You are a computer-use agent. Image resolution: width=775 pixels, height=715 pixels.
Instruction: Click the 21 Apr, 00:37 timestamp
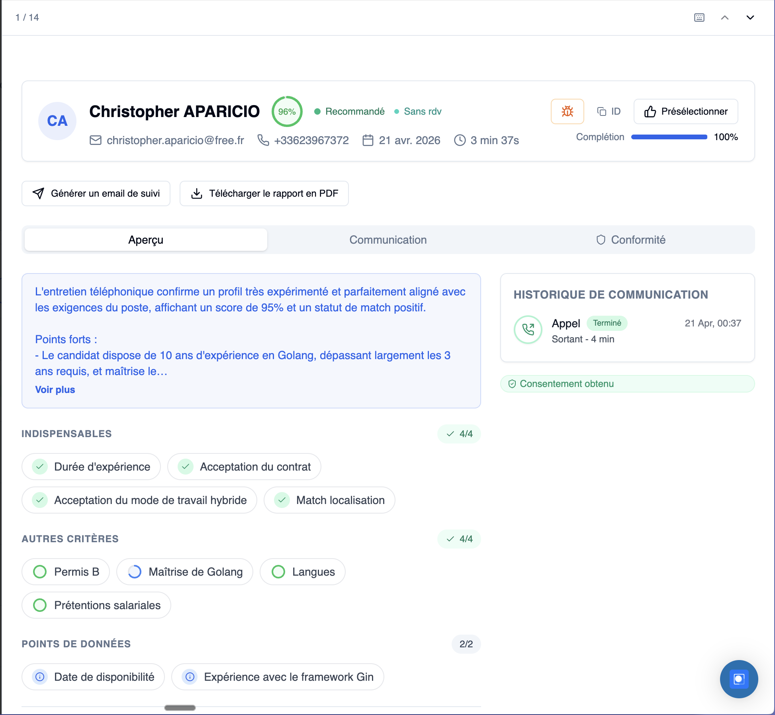713,323
